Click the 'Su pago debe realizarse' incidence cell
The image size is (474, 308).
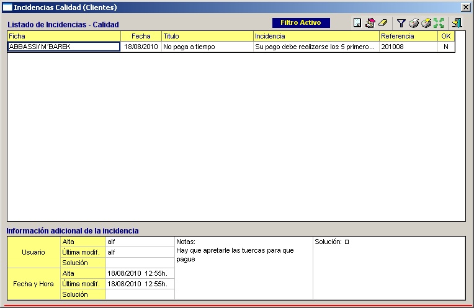pos(316,47)
